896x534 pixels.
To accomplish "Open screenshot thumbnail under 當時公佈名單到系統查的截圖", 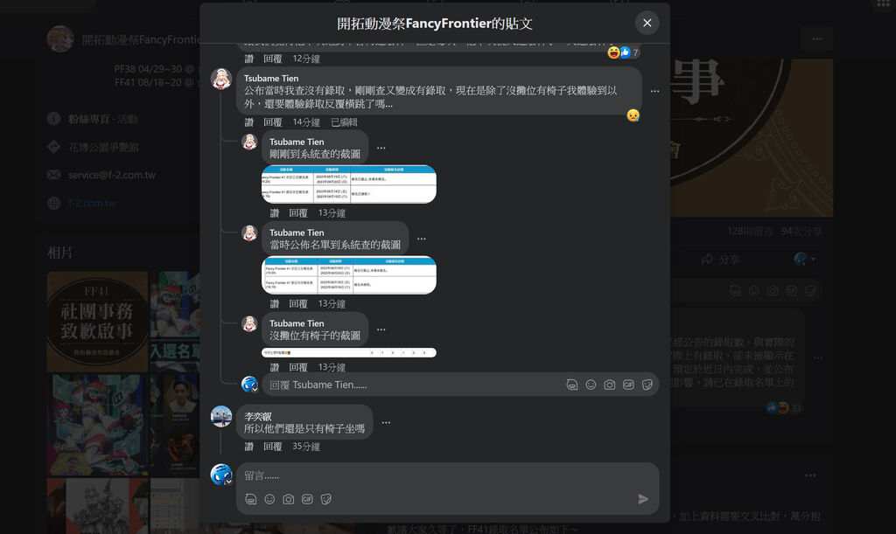I will point(349,275).
